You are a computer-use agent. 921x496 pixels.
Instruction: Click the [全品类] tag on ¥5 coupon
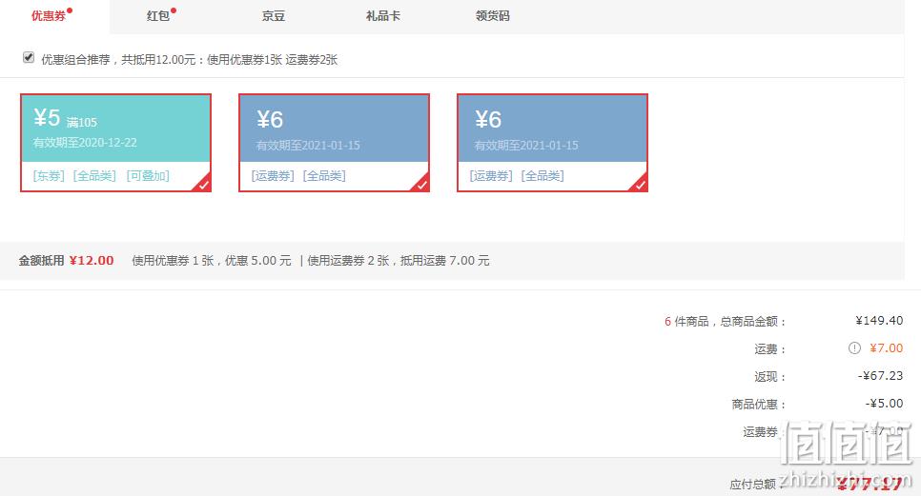(x=94, y=176)
